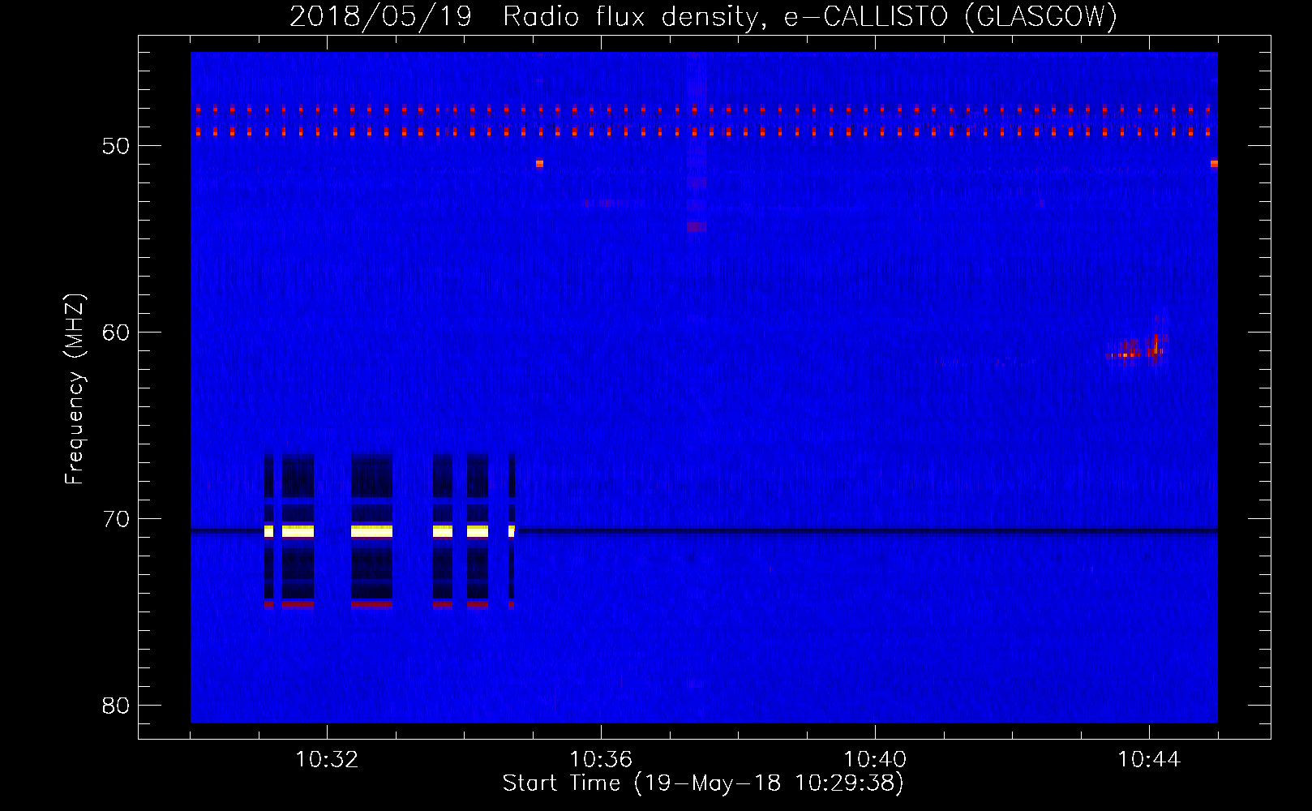Click the 10:32 time tick label
This screenshot has width=1312, height=811.
coord(327,760)
